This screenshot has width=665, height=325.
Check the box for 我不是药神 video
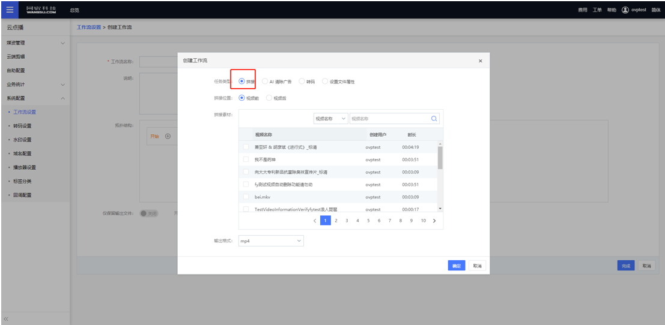coord(246,160)
